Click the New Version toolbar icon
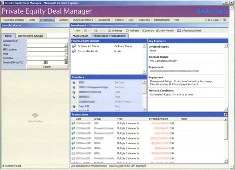Image resolution: width=235 pixels, height=170 pixels. tap(158, 30)
